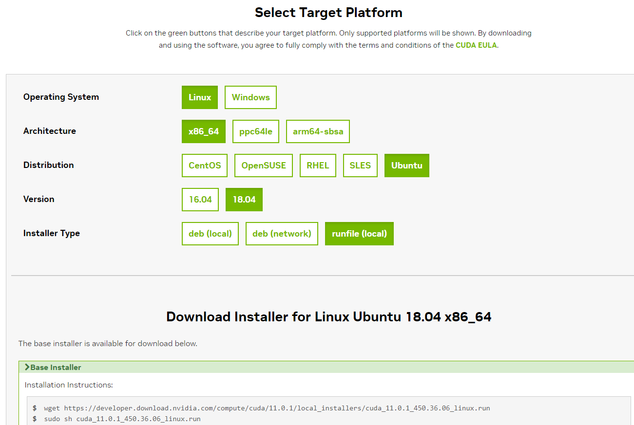Choose arm64-sbsa architecture

[318, 131]
